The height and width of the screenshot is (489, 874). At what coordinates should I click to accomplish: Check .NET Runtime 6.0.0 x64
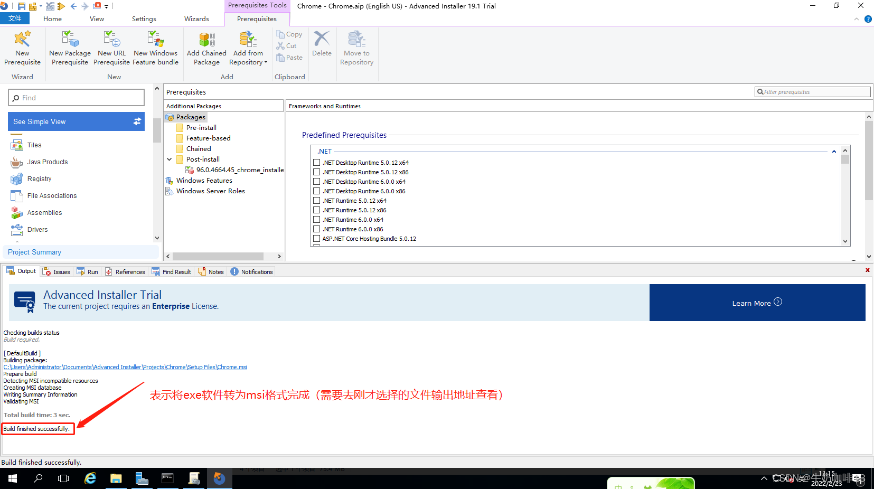pos(317,220)
